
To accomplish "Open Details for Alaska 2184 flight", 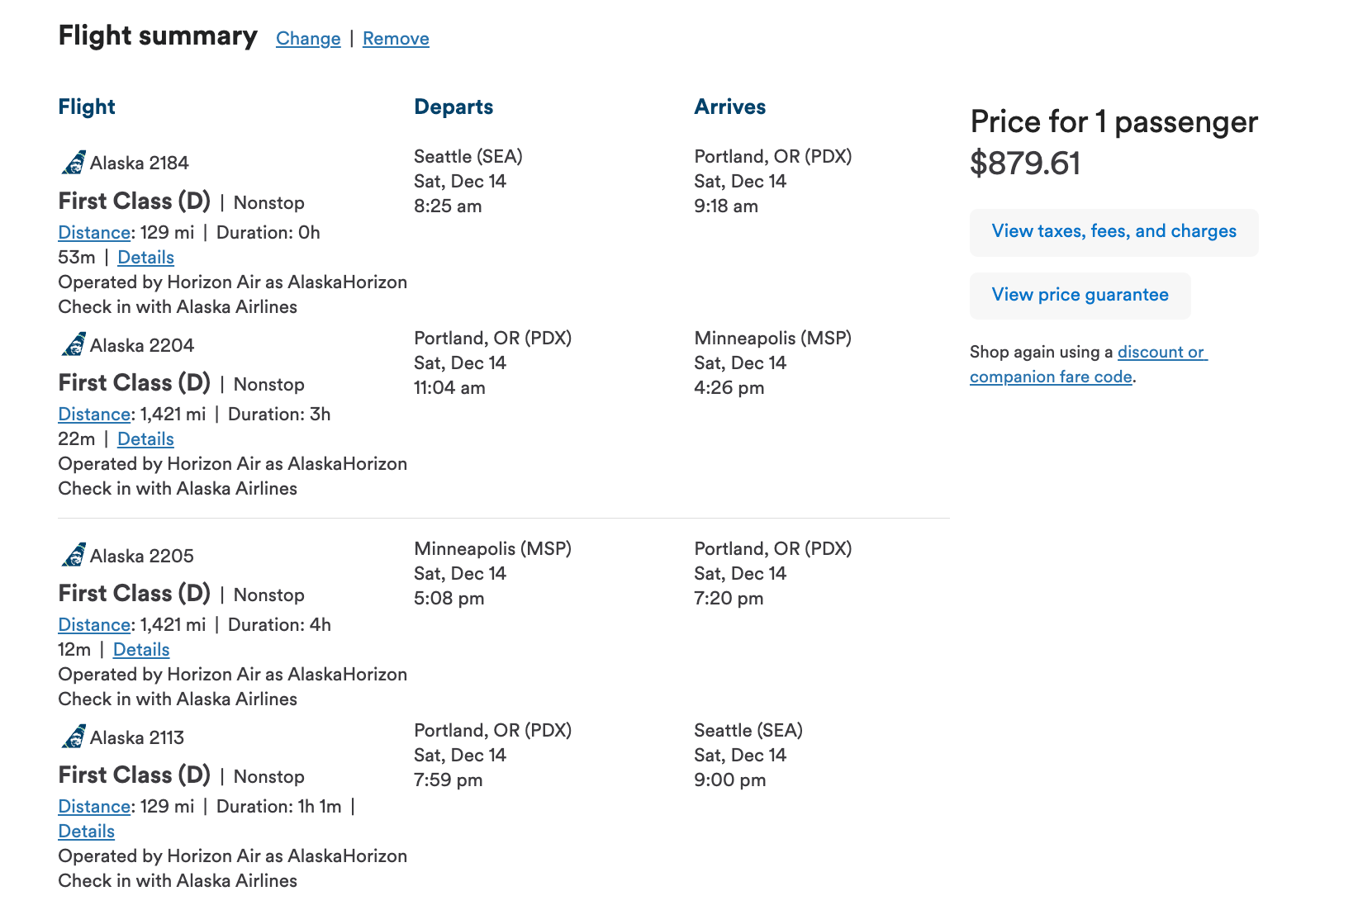I will (145, 258).
